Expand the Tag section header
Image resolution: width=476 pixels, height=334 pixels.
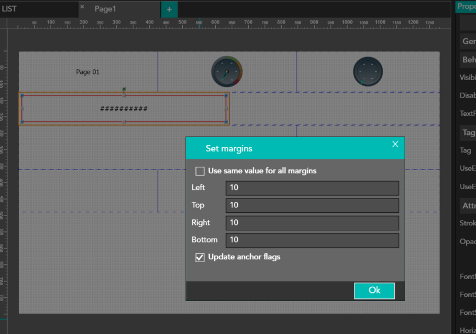point(468,133)
